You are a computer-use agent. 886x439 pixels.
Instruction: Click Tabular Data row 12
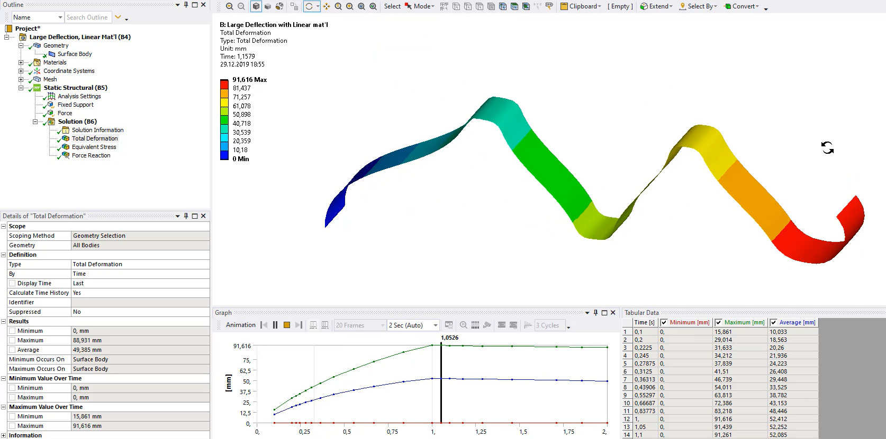click(x=720, y=419)
